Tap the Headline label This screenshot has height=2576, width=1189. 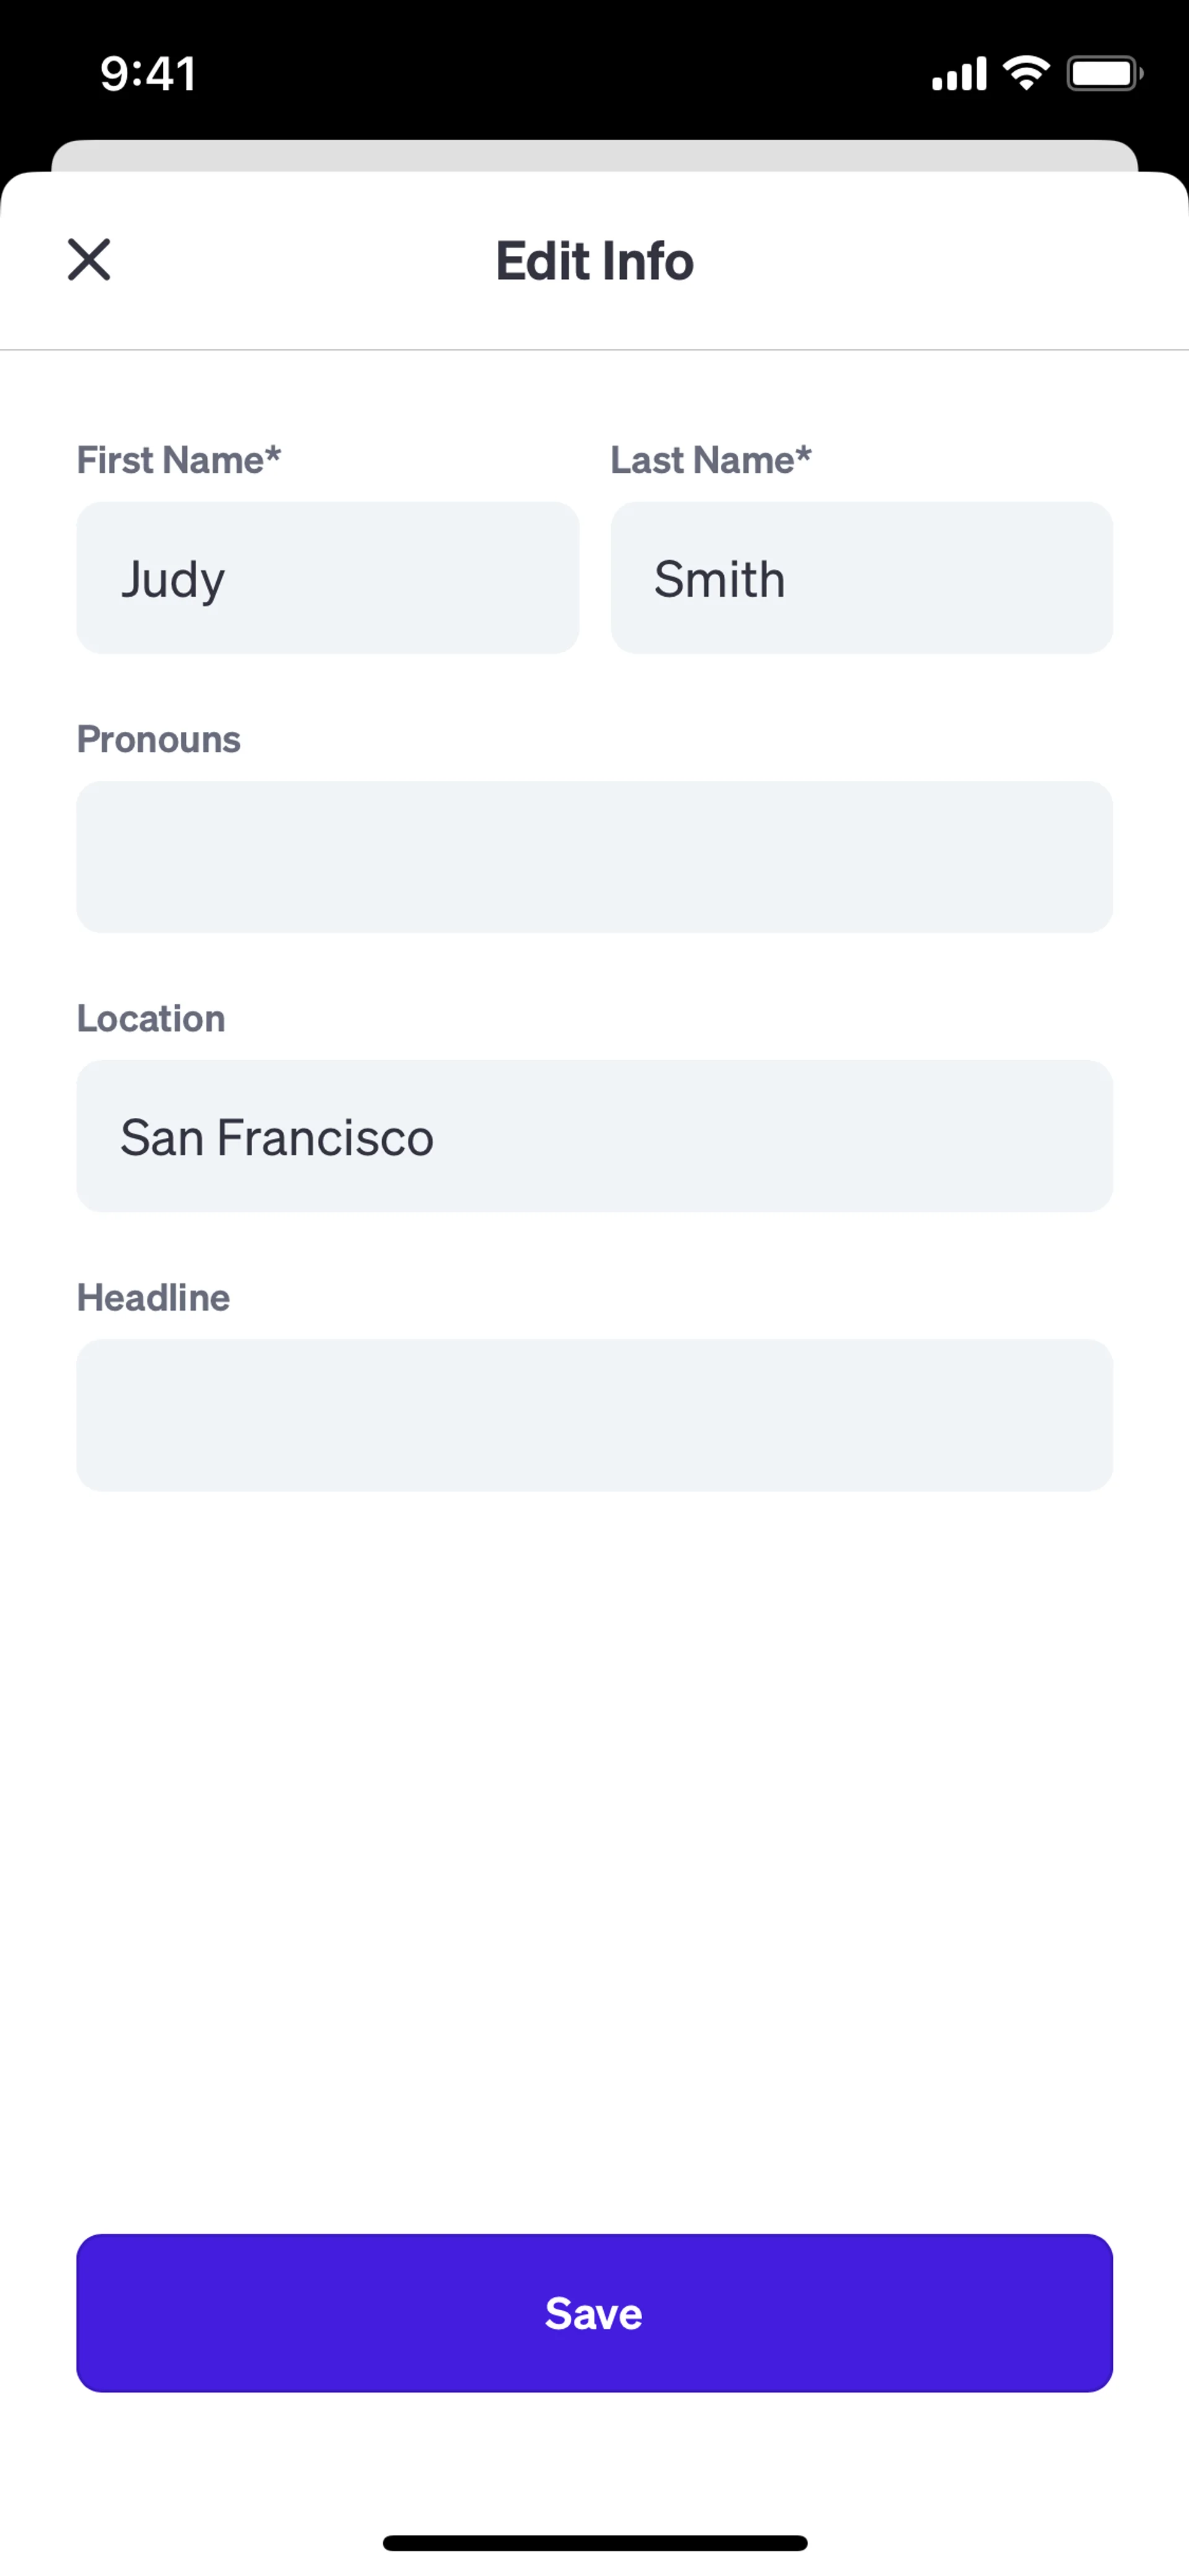pyautogui.click(x=154, y=1297)
